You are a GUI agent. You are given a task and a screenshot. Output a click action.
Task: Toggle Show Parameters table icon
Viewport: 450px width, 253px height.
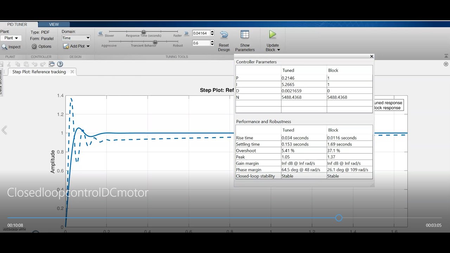pos(245,34)
